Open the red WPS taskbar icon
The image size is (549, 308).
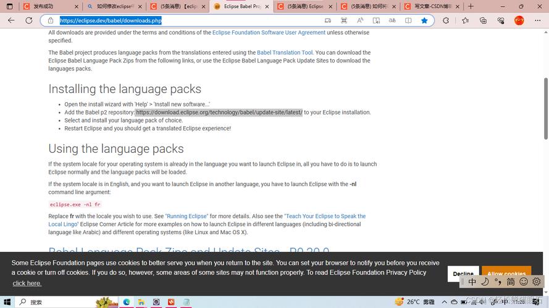tap(171, 302)
